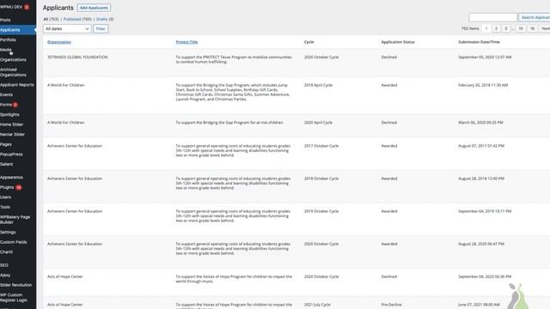Click Pre-Decline status cell

click(x=392, y=305)
